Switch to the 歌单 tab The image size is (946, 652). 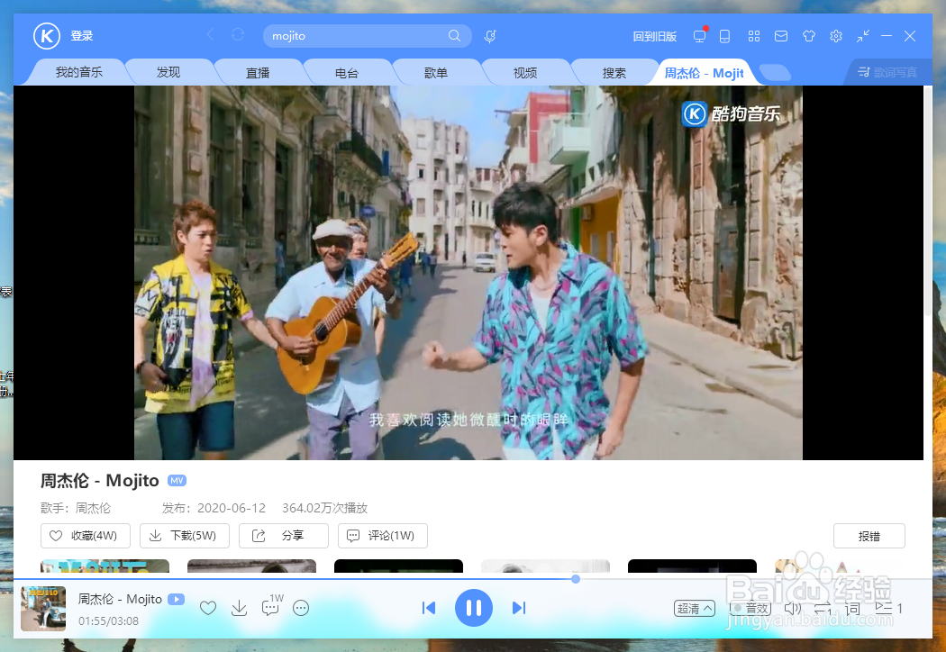coord(435,72)
